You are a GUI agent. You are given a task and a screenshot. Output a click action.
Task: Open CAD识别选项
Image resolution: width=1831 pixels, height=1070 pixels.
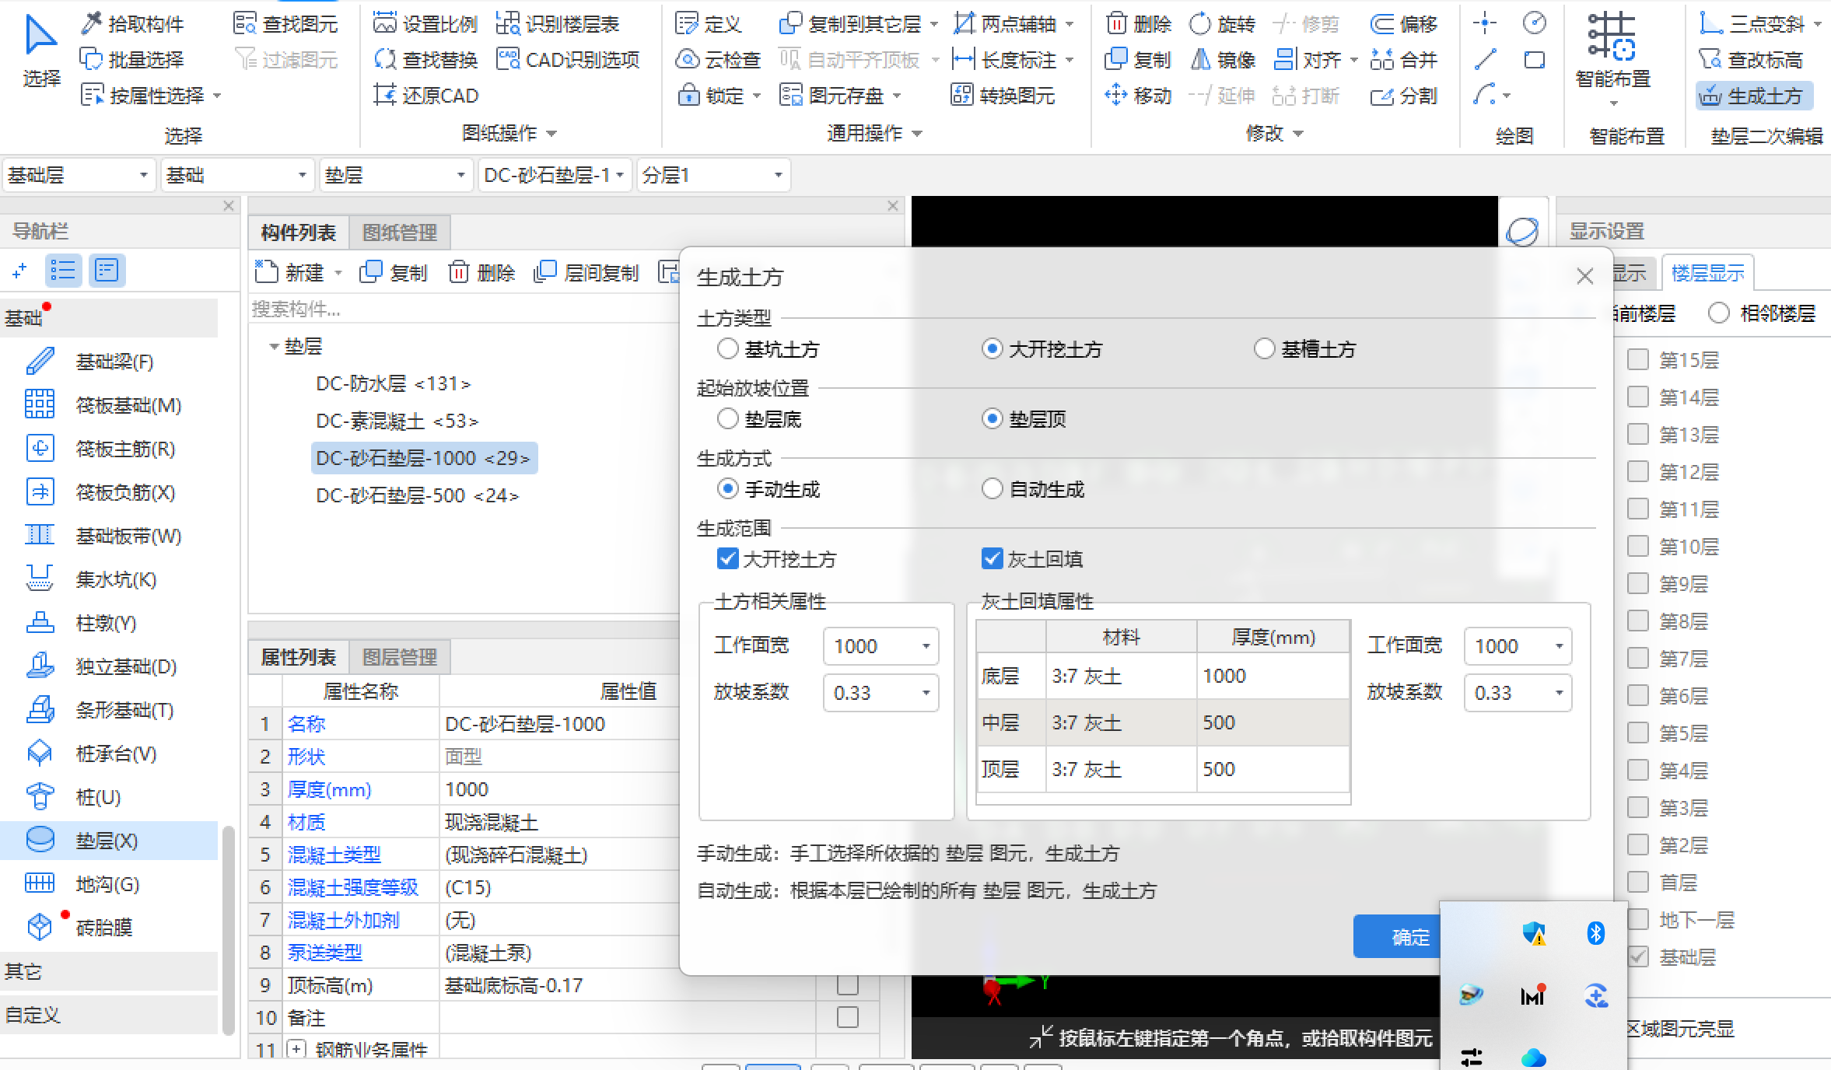[569, 60]
